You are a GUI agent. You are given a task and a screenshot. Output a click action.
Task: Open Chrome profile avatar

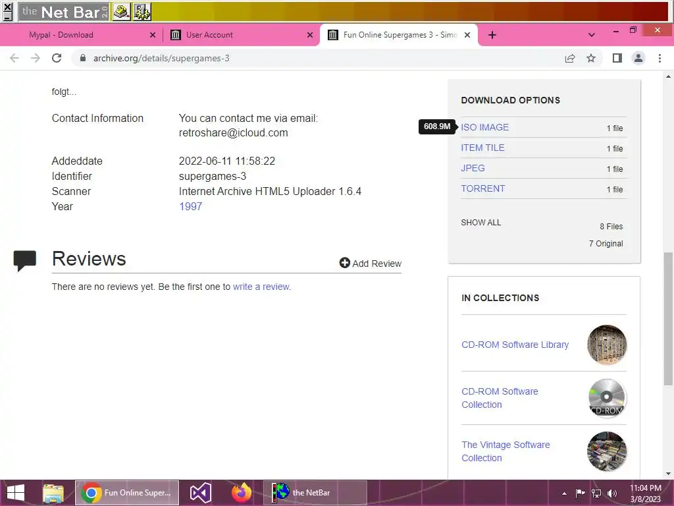click(x=638, y=58)
